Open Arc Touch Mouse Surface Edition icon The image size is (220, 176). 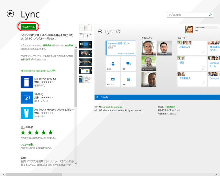click(x=27, y=113)
